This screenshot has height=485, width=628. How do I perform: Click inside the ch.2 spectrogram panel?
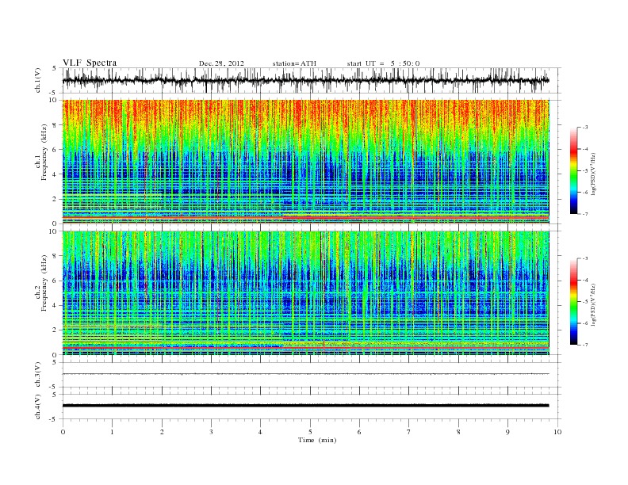(305, 293)
